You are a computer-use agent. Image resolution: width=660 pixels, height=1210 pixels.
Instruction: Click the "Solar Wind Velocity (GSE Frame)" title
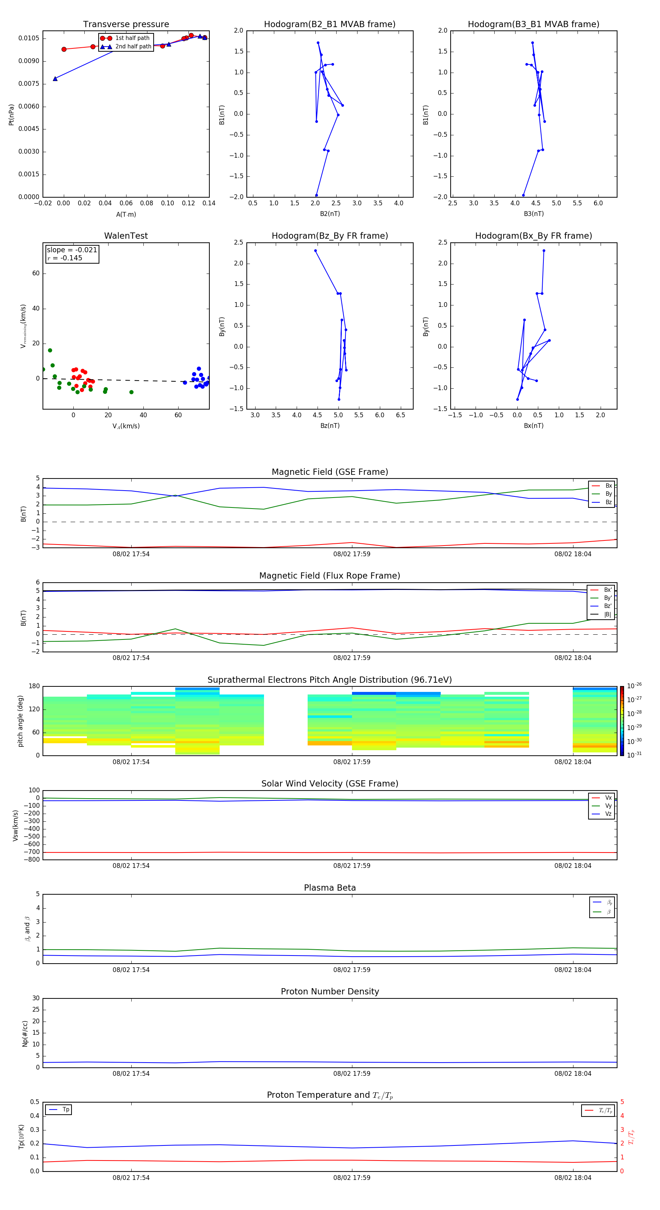click(x=330, y=784)
